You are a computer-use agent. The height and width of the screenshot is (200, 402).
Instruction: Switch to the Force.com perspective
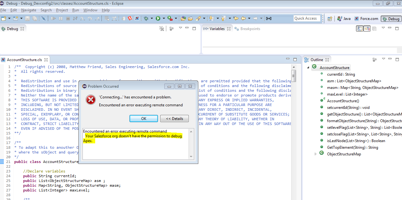(x=366, y=19)
